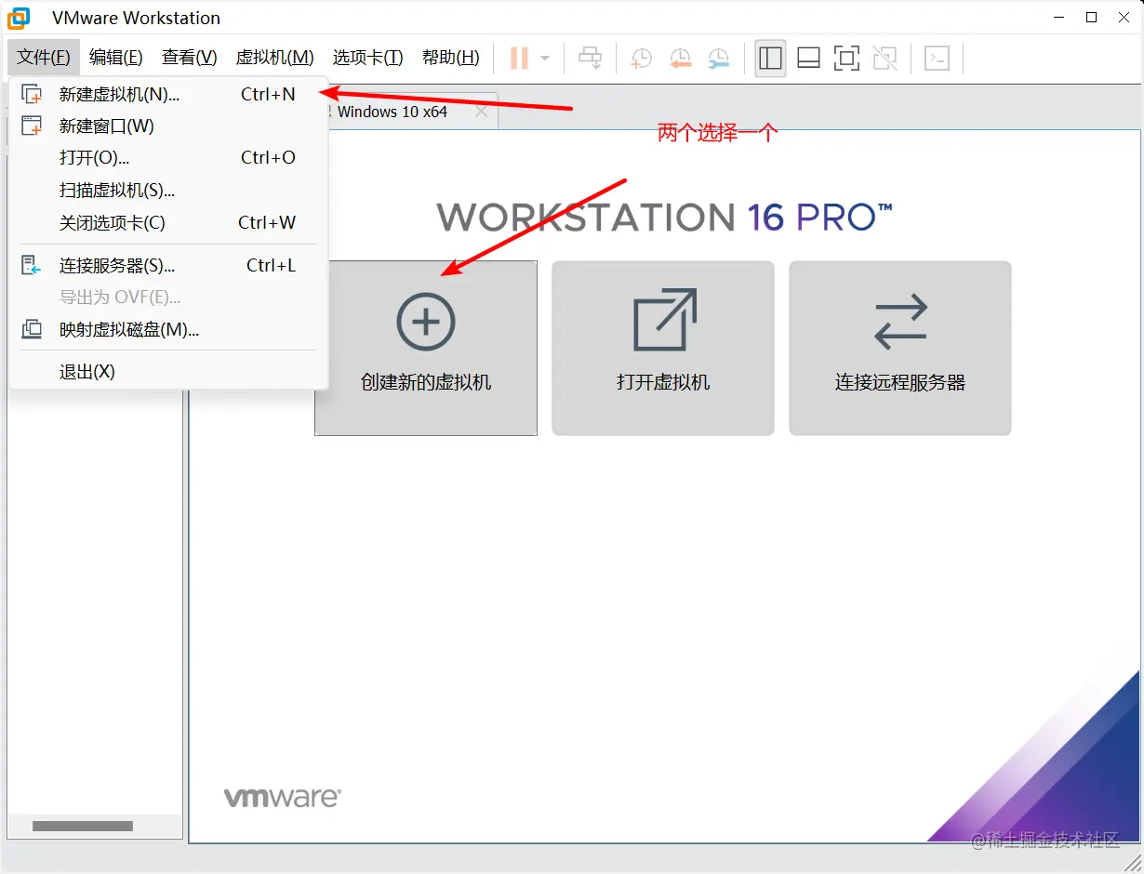The width and height of the screenshot is (1144, 874).
Task: Click the 创建新的虚拟机 tile
Action: click(426, 348)
